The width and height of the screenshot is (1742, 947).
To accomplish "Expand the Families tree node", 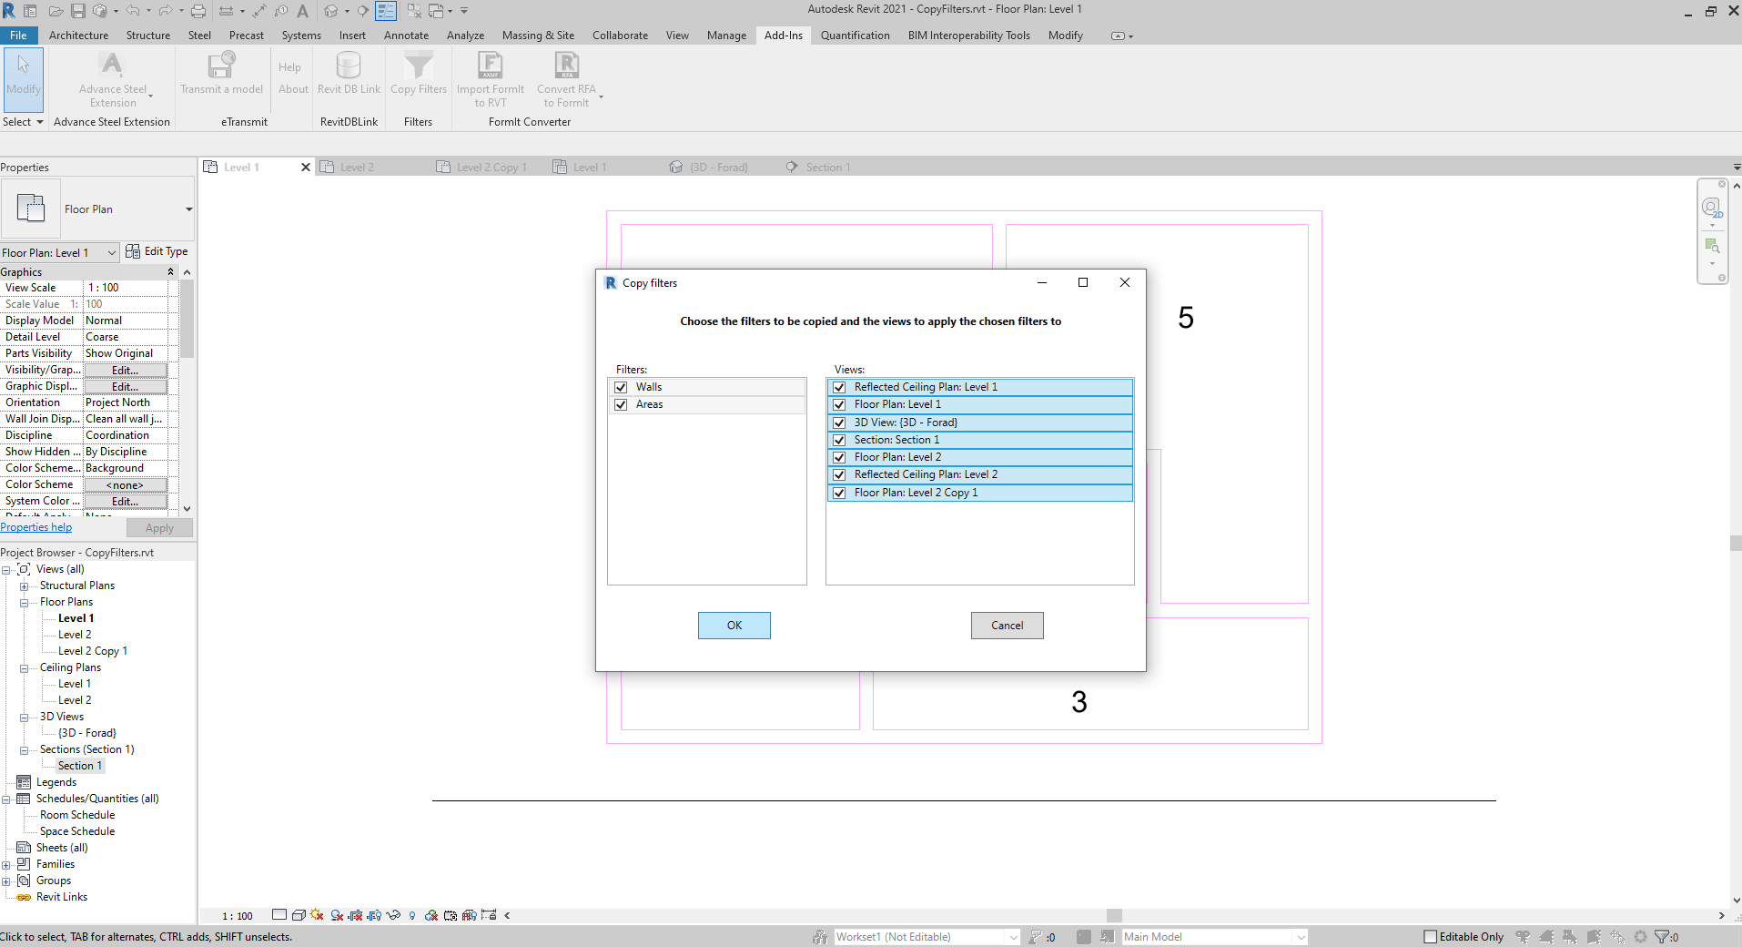I will [x=5, y=864].
